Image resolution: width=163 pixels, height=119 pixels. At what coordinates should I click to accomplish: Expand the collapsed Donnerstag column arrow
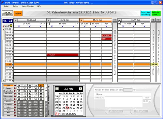(x=115, y=20)
